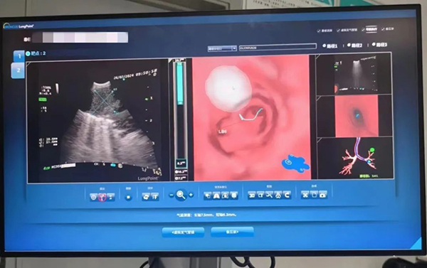The image size is (427, 268).
Task: Click the pink-circled airway tree icon
Action: pyautogui.click(x=102, y=197)
